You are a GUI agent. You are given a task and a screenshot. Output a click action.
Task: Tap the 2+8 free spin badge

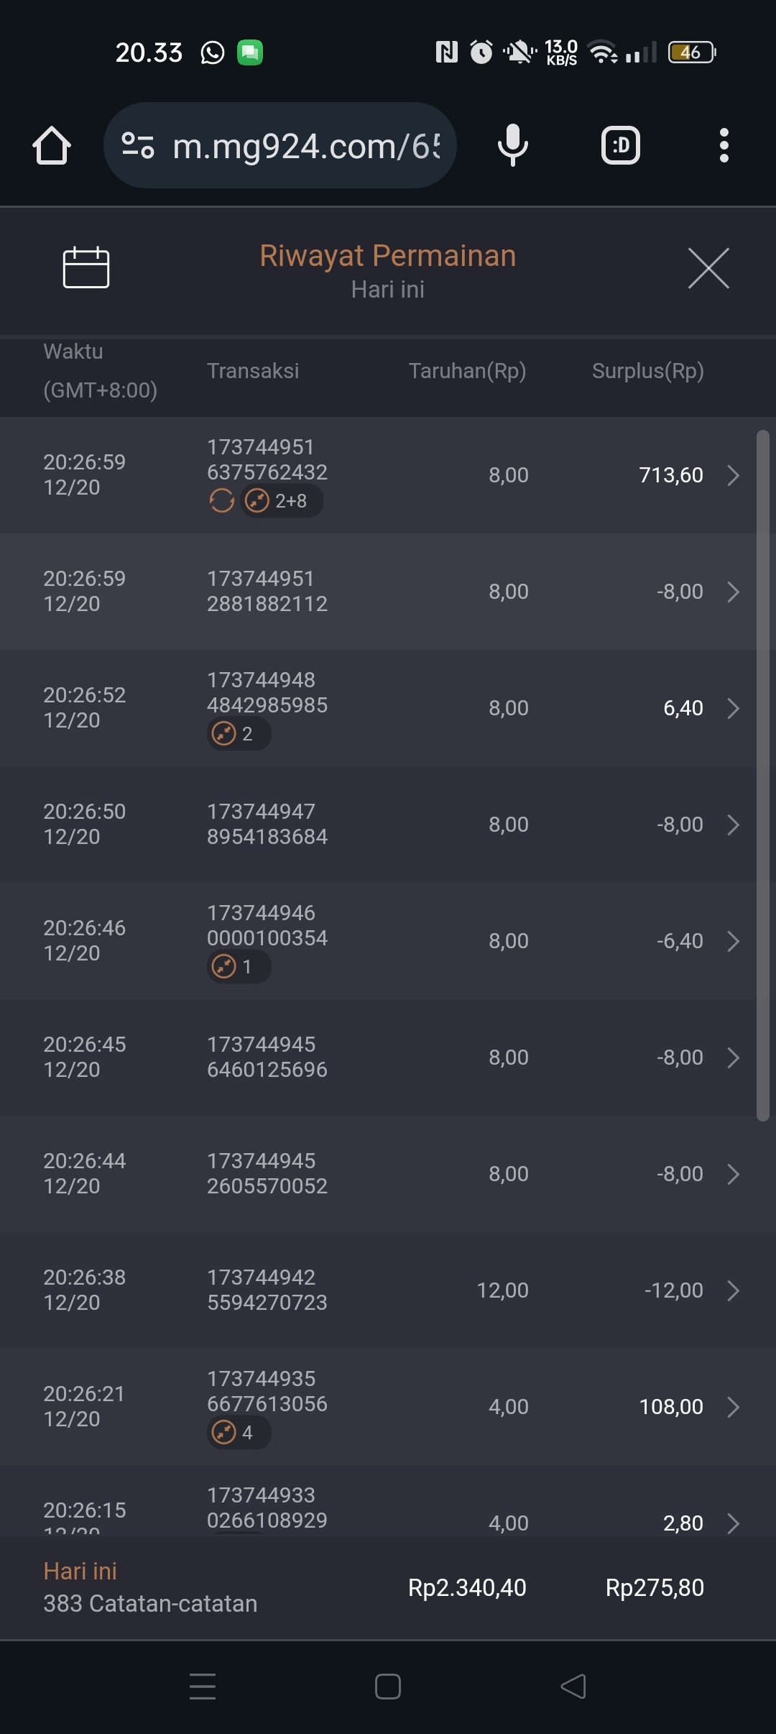click(x=281, y=500)
